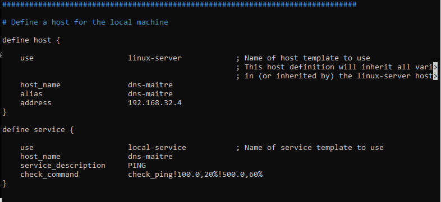Viewport: 441px width, 202px height.
Task: Click the "check_command" keyword
Action: coord(49,175)
